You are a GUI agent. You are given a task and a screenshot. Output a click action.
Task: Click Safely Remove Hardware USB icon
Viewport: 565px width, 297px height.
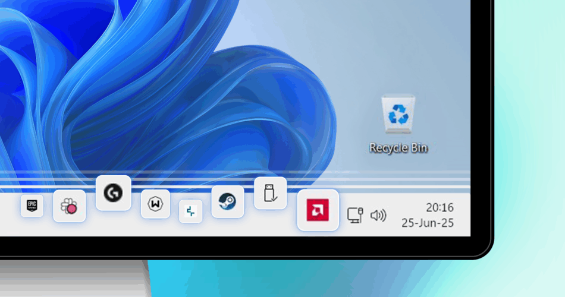270,193
